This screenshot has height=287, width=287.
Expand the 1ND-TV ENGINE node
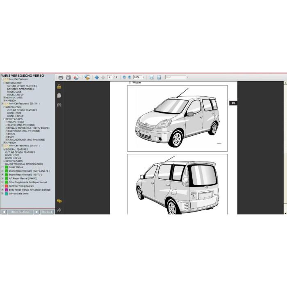pyautogui.click(x=7, y=122)
